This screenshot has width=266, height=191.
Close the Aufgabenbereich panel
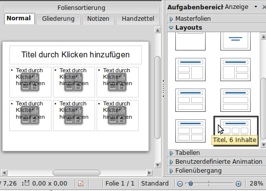264,7
